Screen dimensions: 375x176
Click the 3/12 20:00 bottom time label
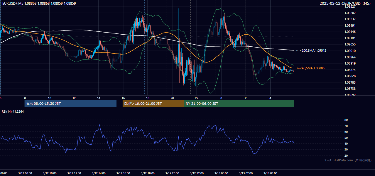pyautogui.click(x=172, y=173)
